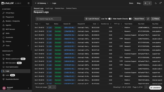
Task: Click the Reset Filters button
Action: click(139, 19)
